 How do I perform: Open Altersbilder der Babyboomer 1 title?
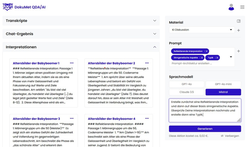36,63
